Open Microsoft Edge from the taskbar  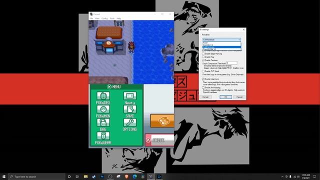[134, 176]
